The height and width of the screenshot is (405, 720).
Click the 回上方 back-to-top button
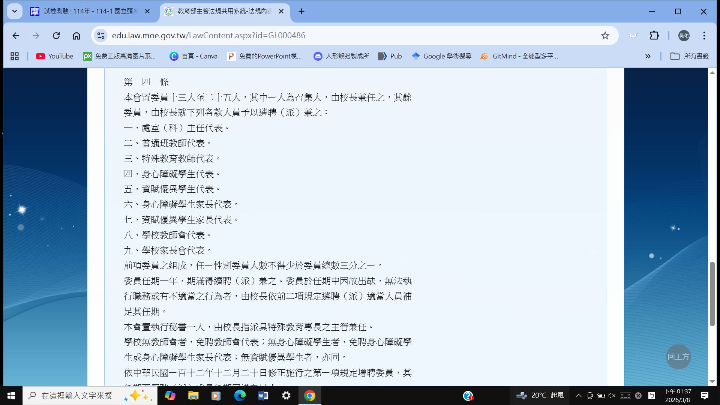coord(678,357)
